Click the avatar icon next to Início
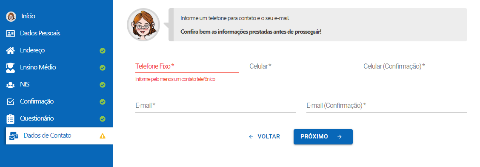This screenshot has height=167, width=480. click(11, 17)
